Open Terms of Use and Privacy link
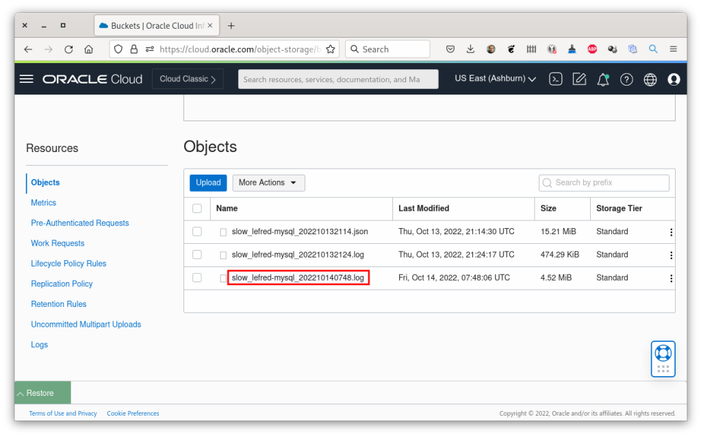701x437 pixels. pyautogui.click(x=63, y=413)
